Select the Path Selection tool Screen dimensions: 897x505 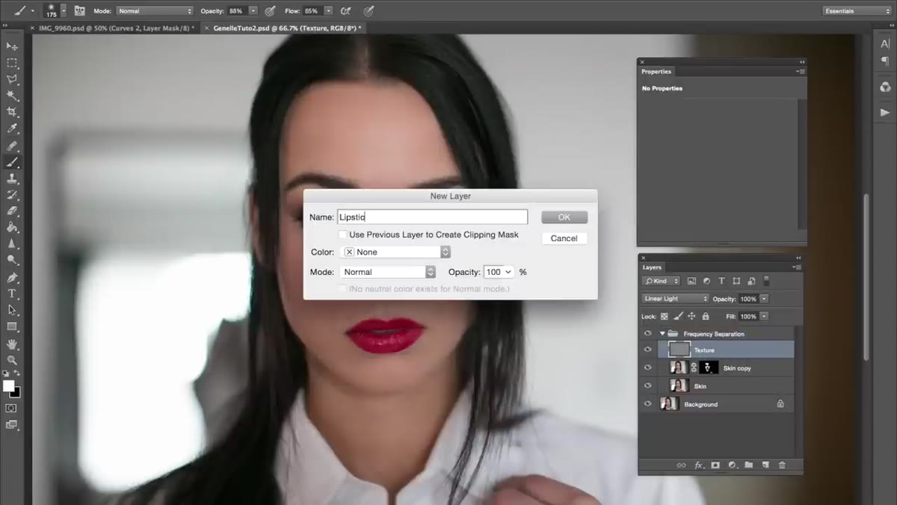[13, 310]
